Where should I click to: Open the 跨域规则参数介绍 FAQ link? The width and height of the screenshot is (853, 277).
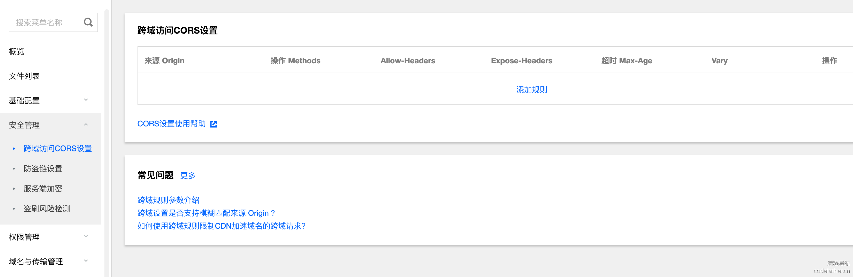[168, 200]
